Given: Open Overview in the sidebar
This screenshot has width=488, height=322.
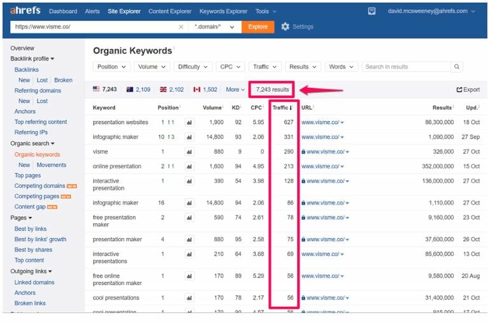Looking at the screenshot, I should [22, 48].
